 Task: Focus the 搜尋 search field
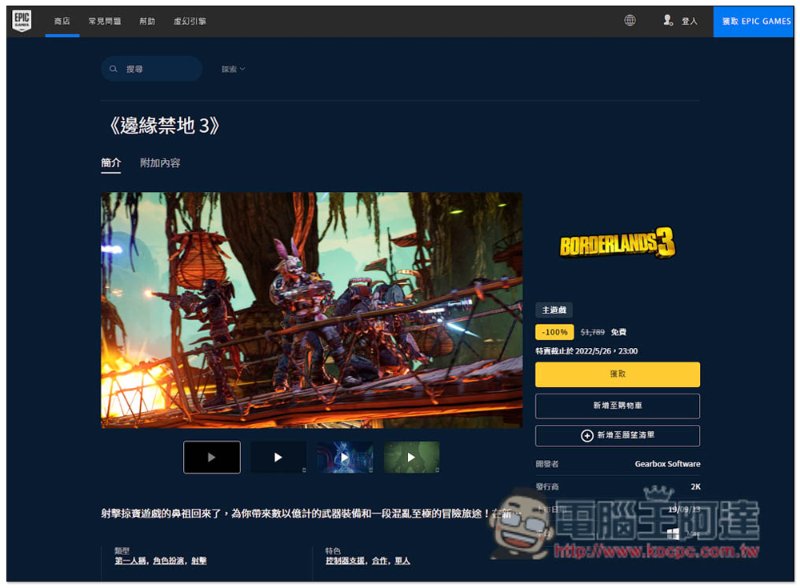[151, 69]
